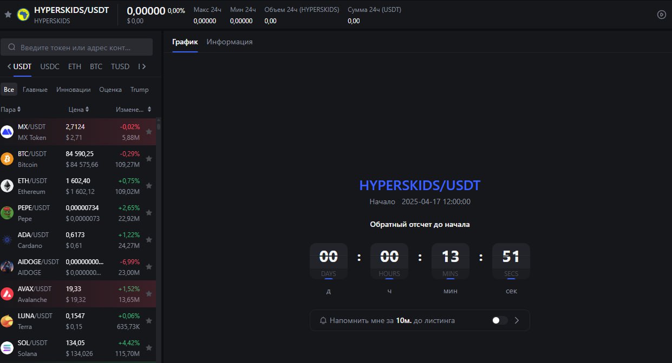
Task: Click the HYPERSKIDS token logo in header
Action: 23,15
